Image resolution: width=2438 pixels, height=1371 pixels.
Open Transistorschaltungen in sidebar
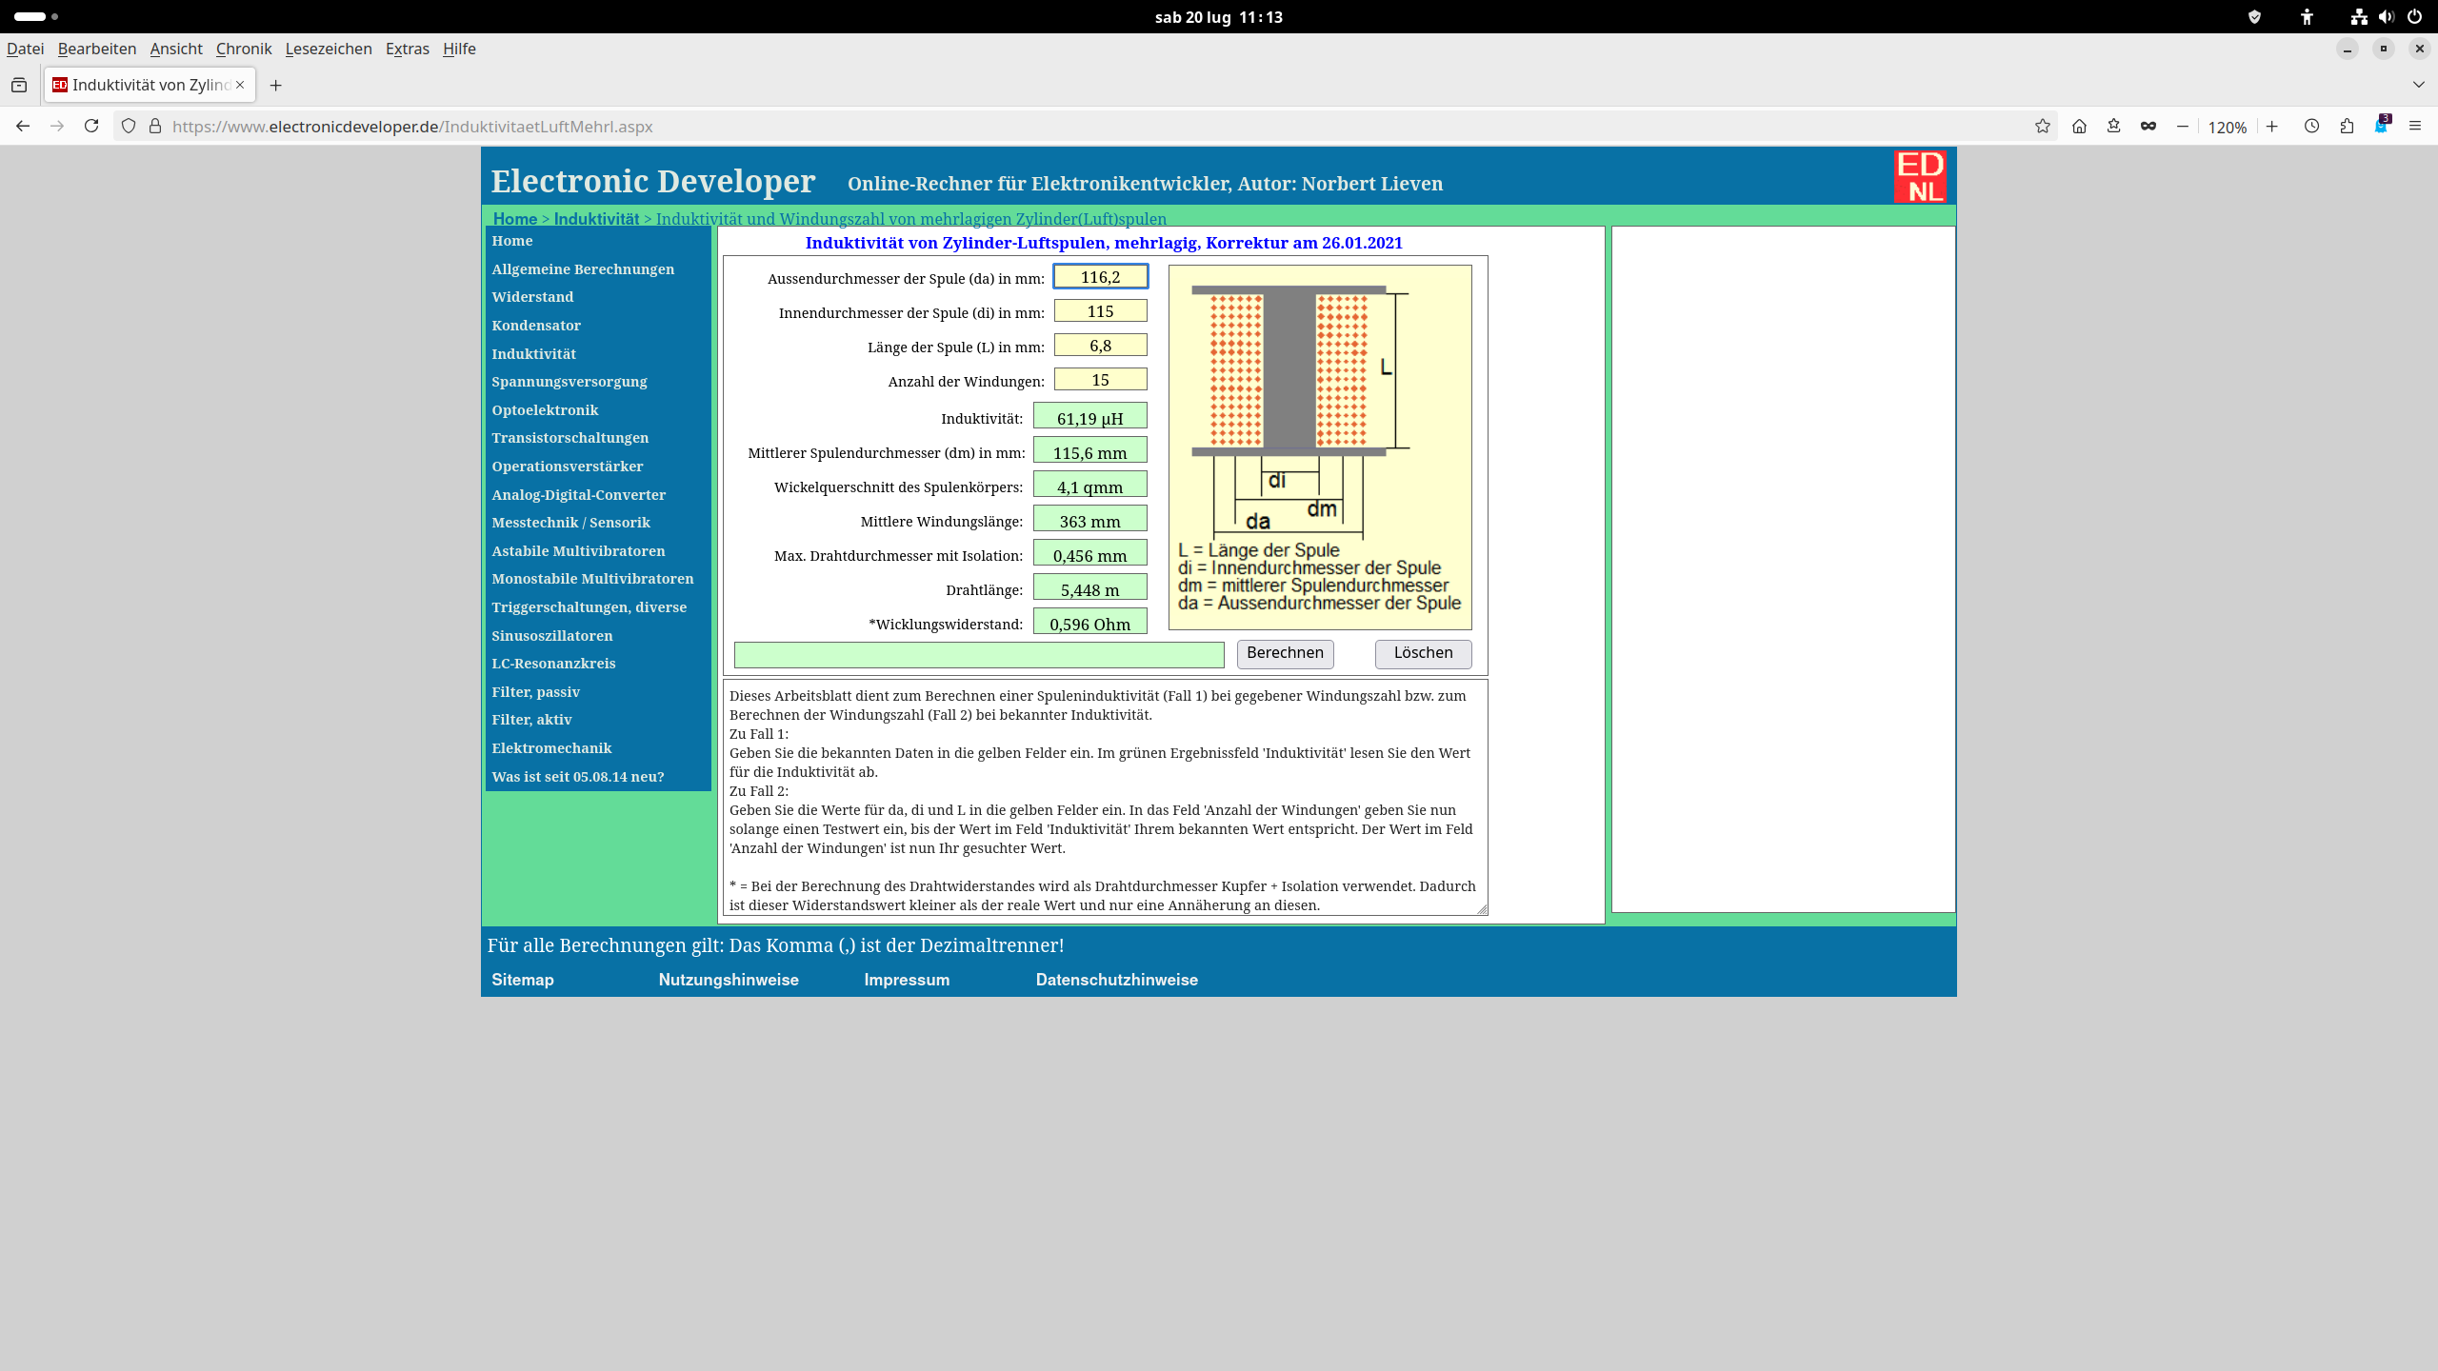[570, 438]
